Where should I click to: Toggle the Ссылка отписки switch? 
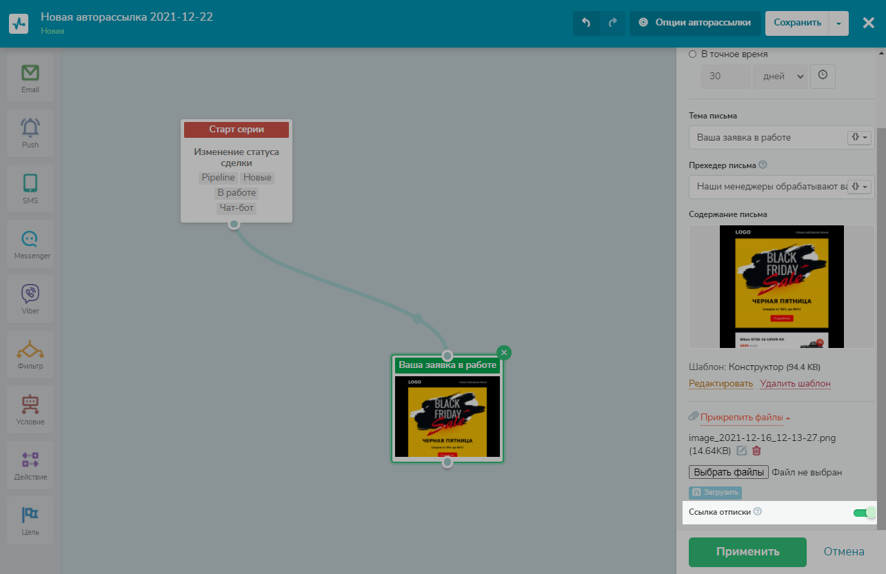coord(864,512)
